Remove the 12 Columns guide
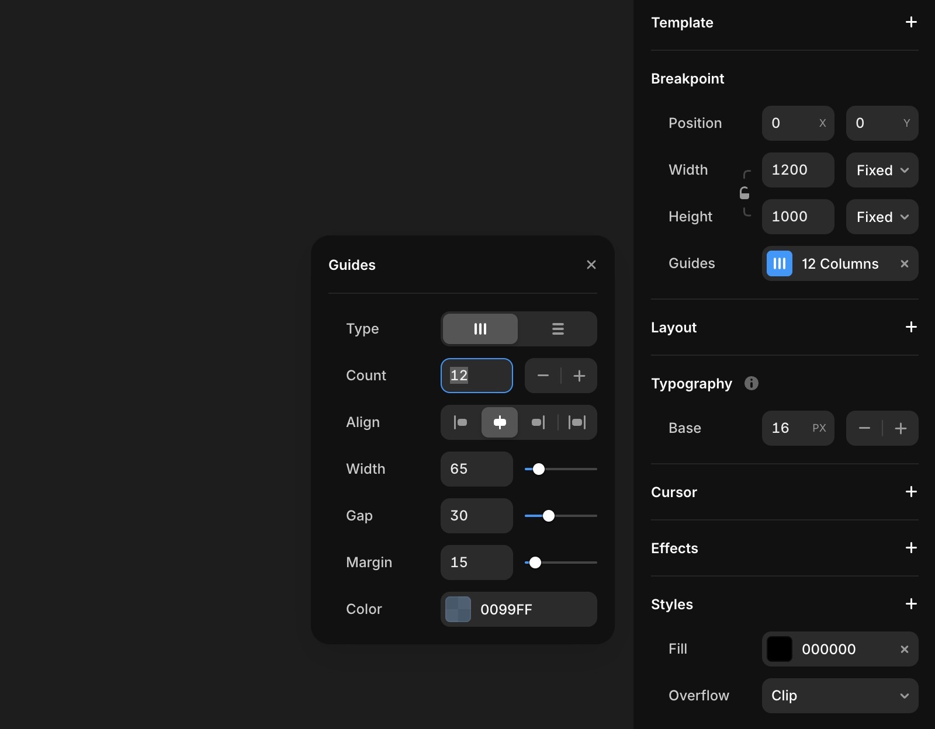 [x=904, y=263]
